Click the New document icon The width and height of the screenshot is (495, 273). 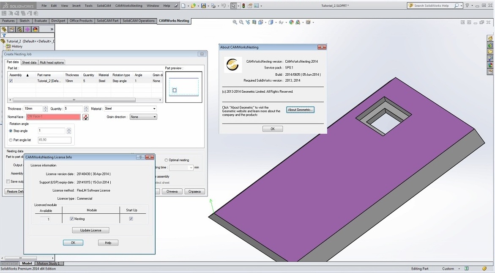(x=183, y=6)
